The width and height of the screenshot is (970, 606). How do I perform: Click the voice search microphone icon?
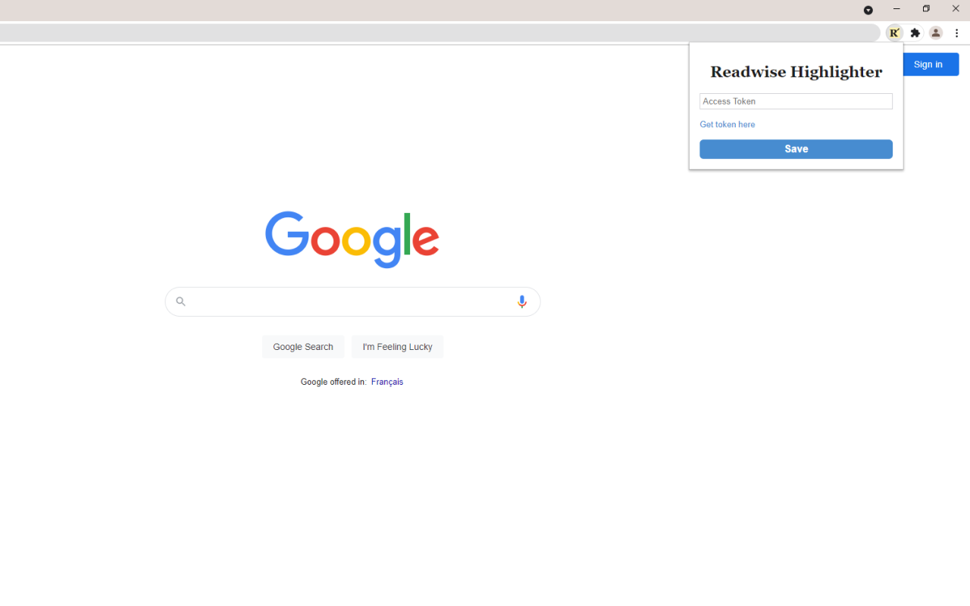[x=522, y=301]
